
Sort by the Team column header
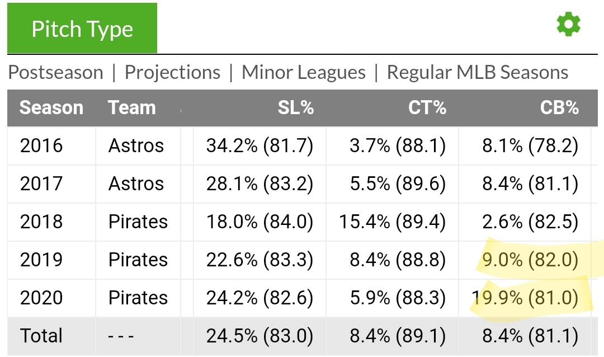click(x=132, y=107)
